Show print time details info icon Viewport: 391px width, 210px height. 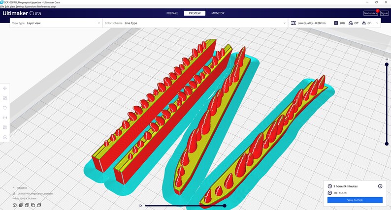pyautogui.click(x=380, y=186)
